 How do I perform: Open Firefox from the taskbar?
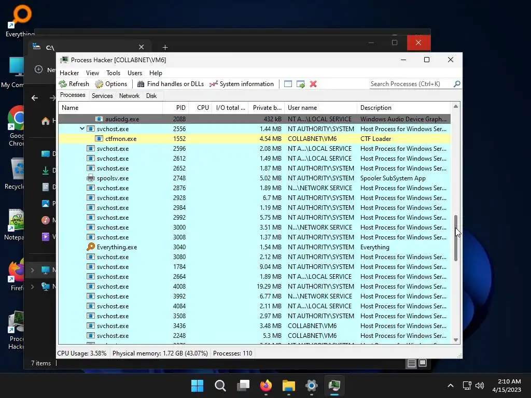[x=266, y=386]
